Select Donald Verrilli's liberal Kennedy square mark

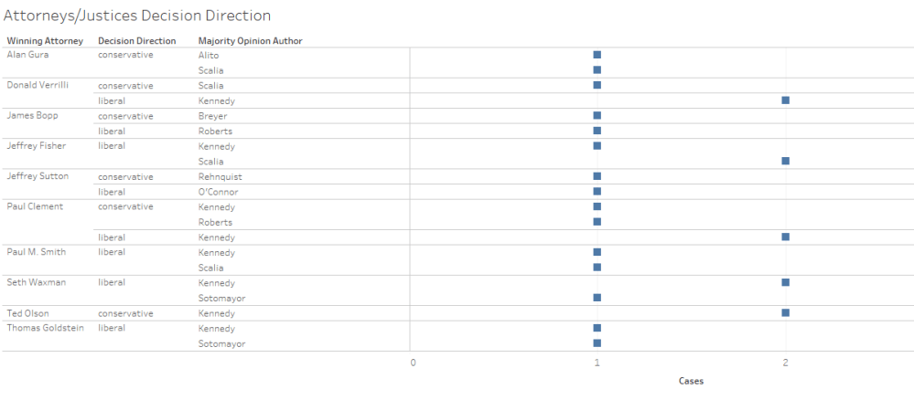tap(785, 100)
